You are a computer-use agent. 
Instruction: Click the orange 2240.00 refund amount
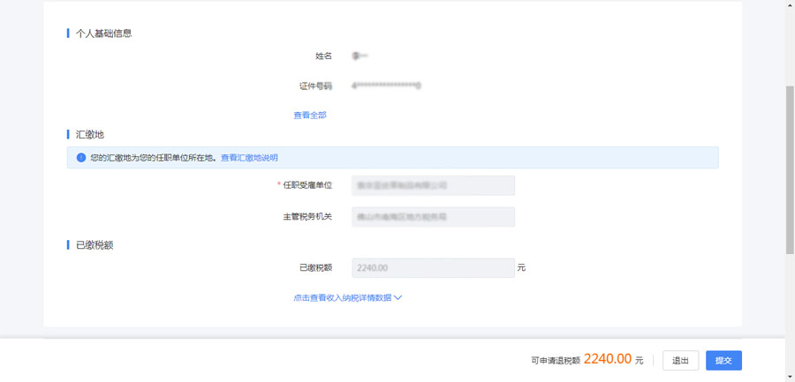607,359
